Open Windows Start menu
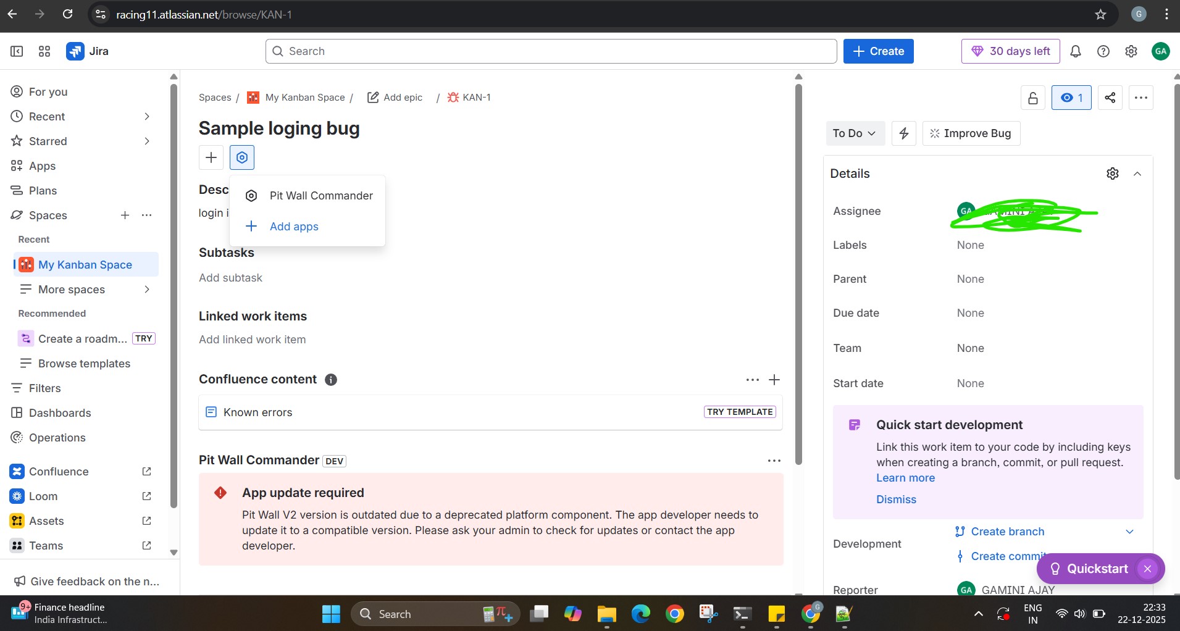Image resolution: width=1180 pixels, height=631 pixels. coord(331,614)
